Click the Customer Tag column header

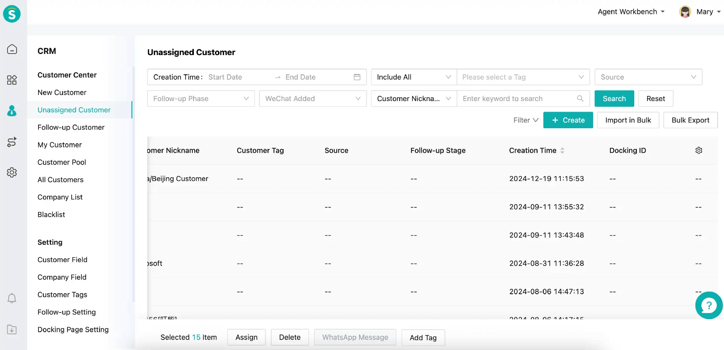click(x=260, y=150)
